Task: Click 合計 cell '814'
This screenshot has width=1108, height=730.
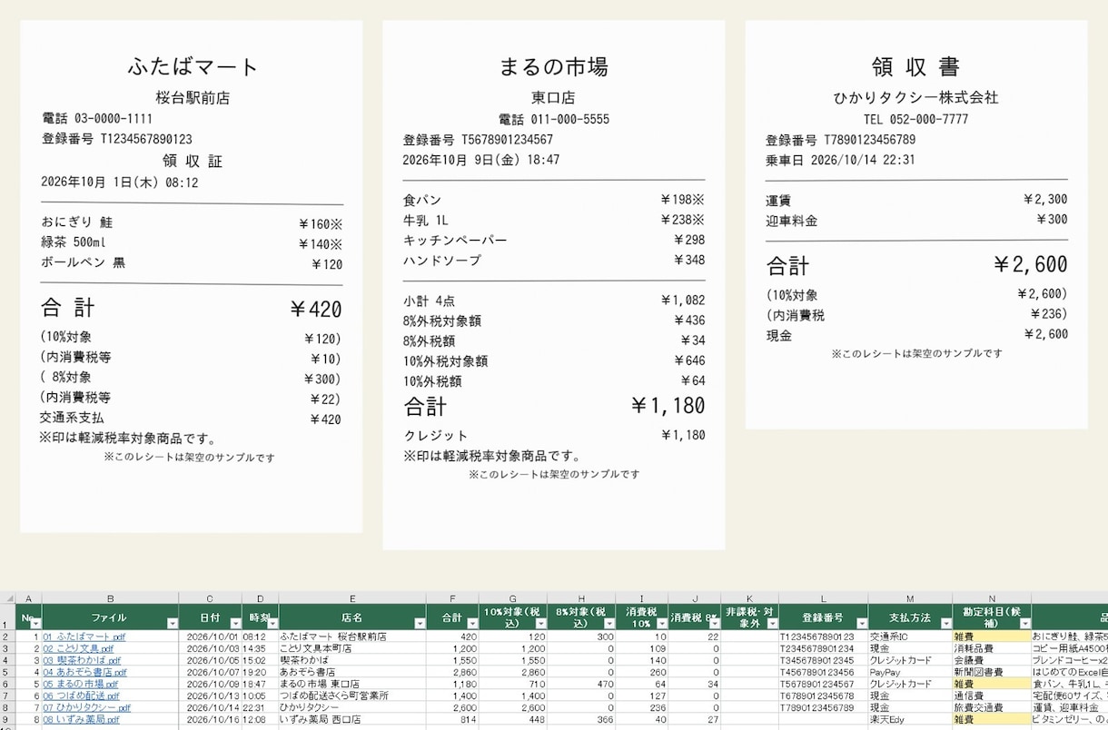Action: (452, 720)
